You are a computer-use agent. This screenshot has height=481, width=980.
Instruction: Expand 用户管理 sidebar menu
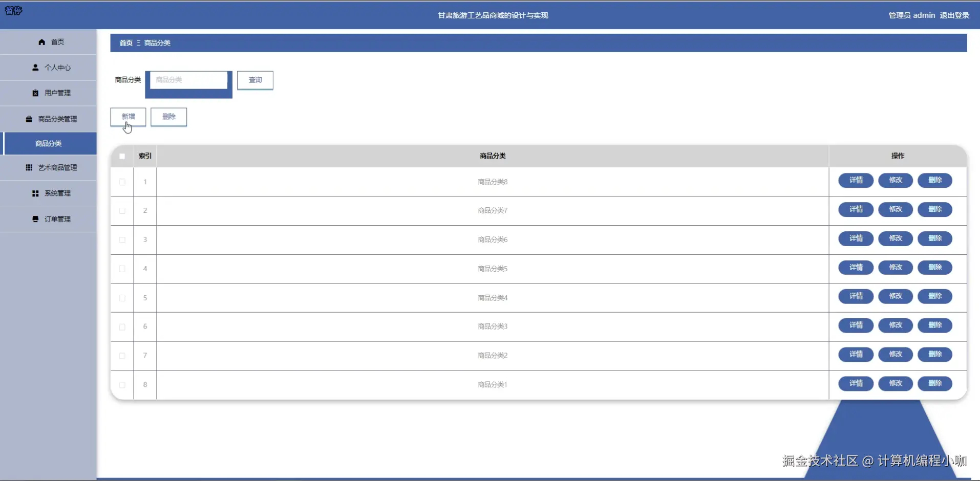pyautogui.click(x=48, y=93)
